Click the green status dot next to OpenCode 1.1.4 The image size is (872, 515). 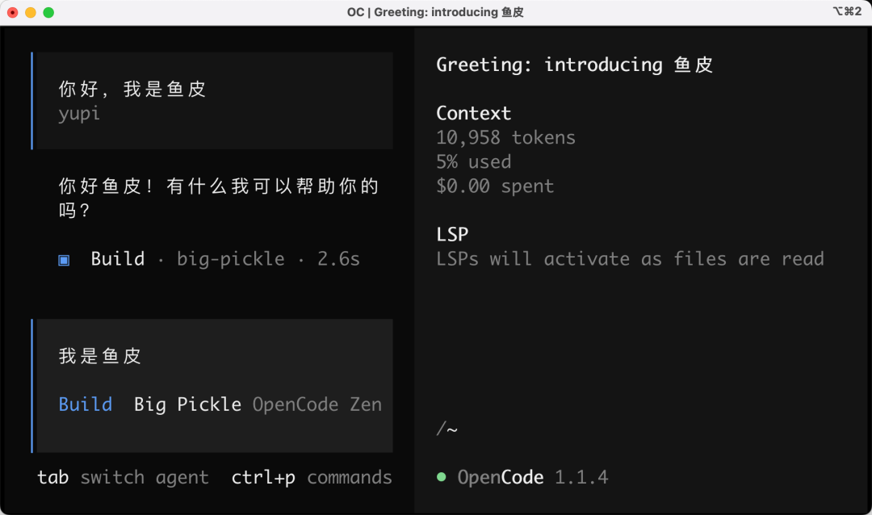pyautogui.click(x=441, y=477)
